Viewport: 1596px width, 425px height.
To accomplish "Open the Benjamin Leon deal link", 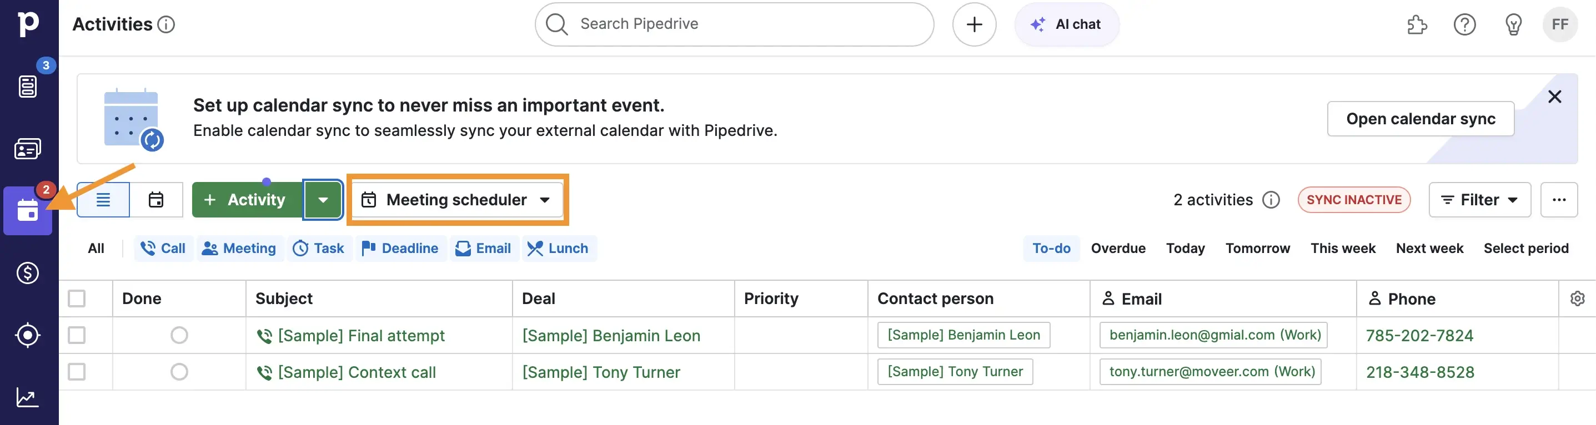I will (x=611, y=335).
